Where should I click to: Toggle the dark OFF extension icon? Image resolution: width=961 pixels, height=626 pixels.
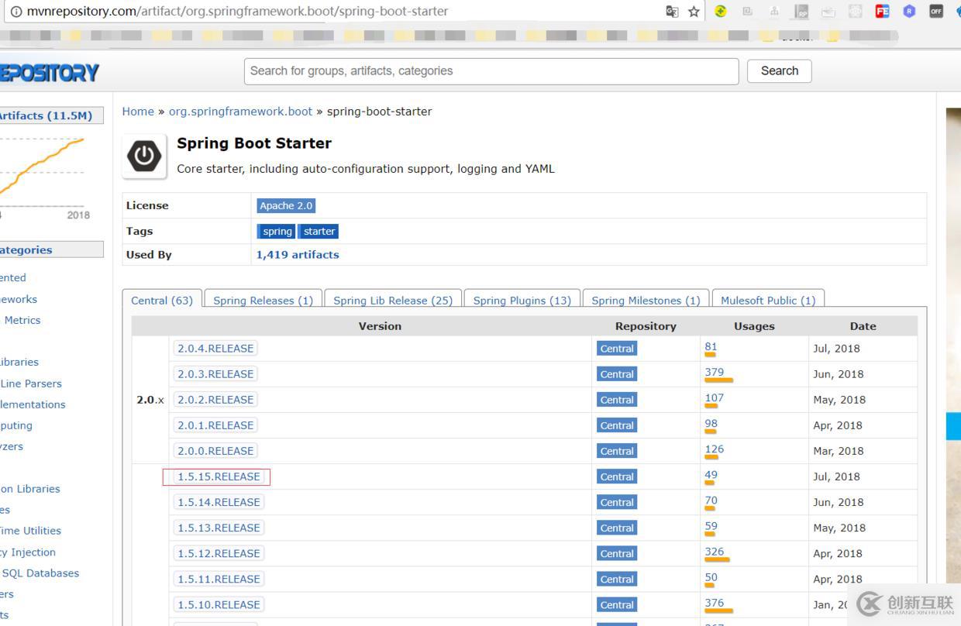(936, 11)
